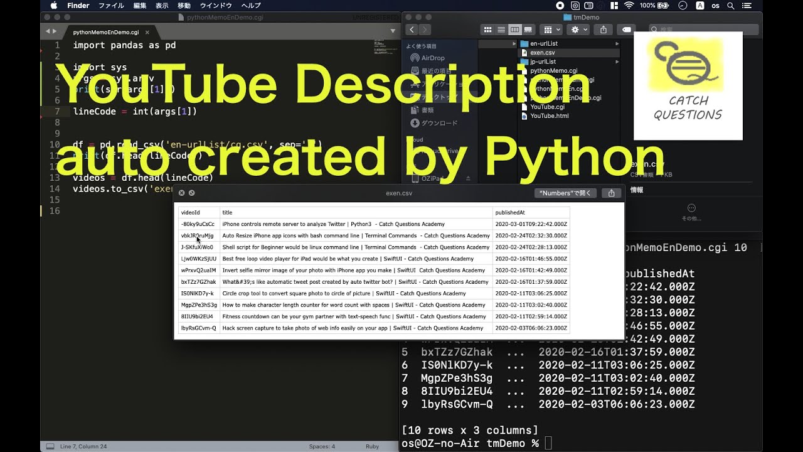Expand jp-urlList folder arrow
Image resolution: width=803 pixels, height=452 pixels.
click(x=617, y=62)
